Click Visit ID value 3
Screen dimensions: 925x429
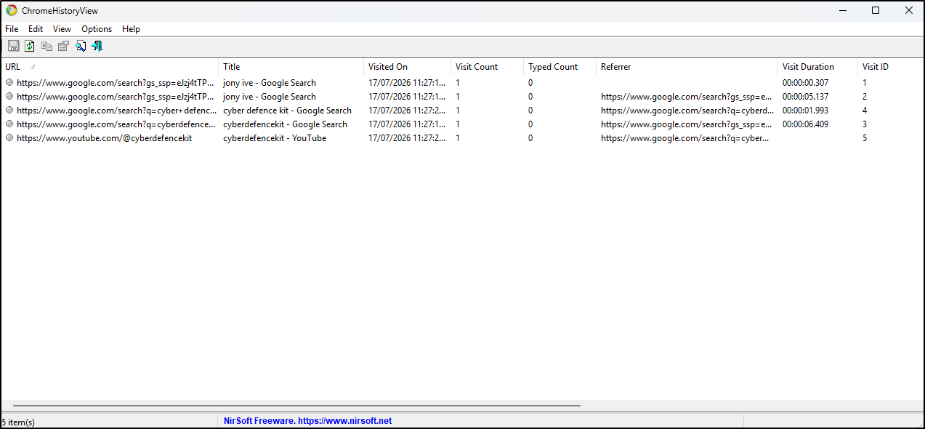click(865, 124)
